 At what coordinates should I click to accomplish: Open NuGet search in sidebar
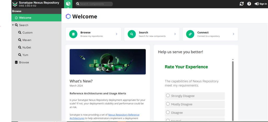click(36, 47)
